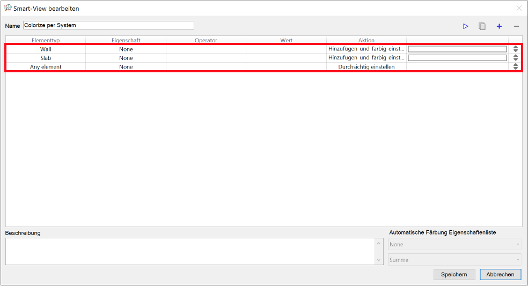Click the Wert column header
528x286 pixels.
pos(286,40)
